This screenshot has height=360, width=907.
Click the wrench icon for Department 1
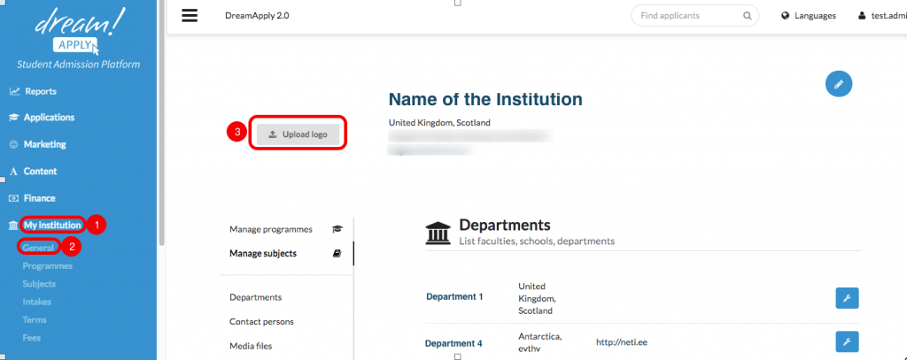pyautogui.click(x=847, y=298)
